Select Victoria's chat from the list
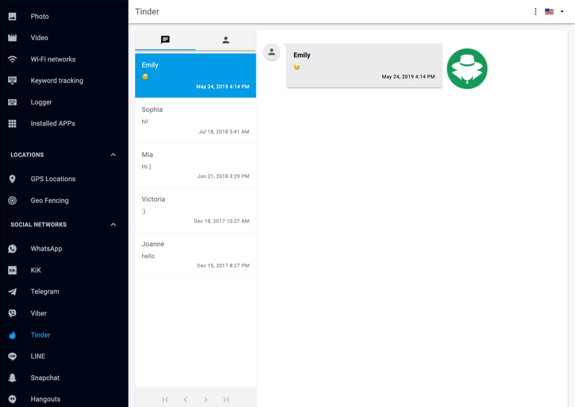The height and width of the screenshot is (407, 575). pos(195,209)
